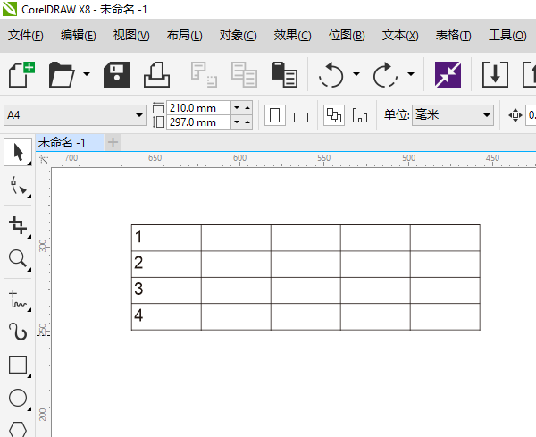Open the undo history dropdown
Screen dimensions: 536x437
(356, 74)
